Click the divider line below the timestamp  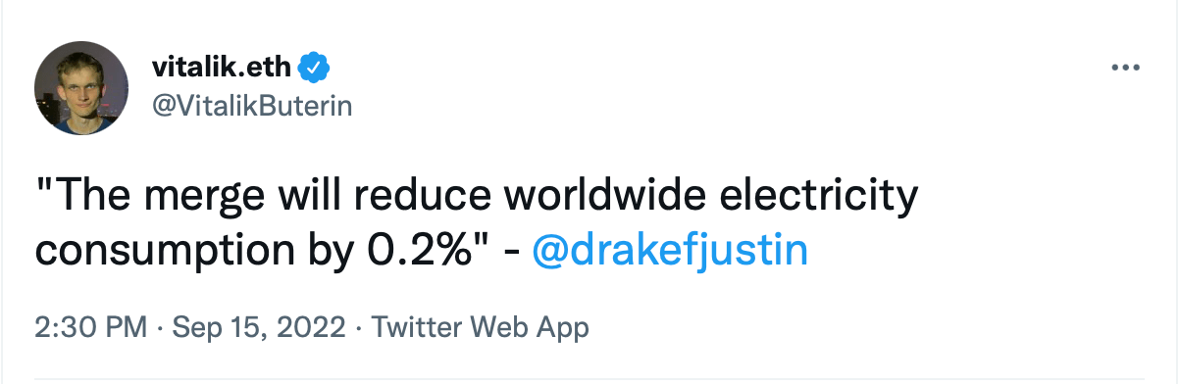589,379
